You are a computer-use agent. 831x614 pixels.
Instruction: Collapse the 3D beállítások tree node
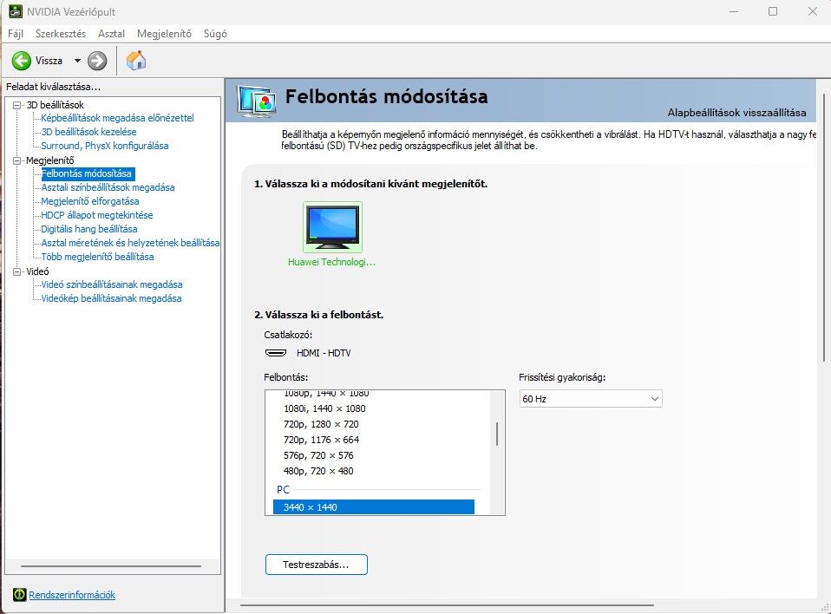click(17, 105)
